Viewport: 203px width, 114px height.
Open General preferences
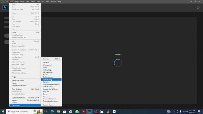tap(51, 59)
